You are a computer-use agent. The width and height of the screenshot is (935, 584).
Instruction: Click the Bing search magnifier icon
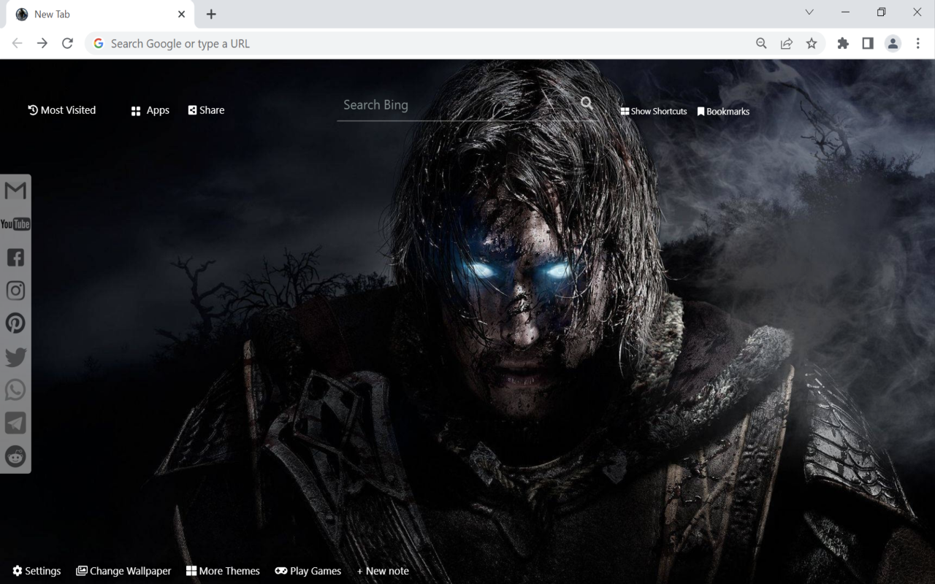(587, 104)
